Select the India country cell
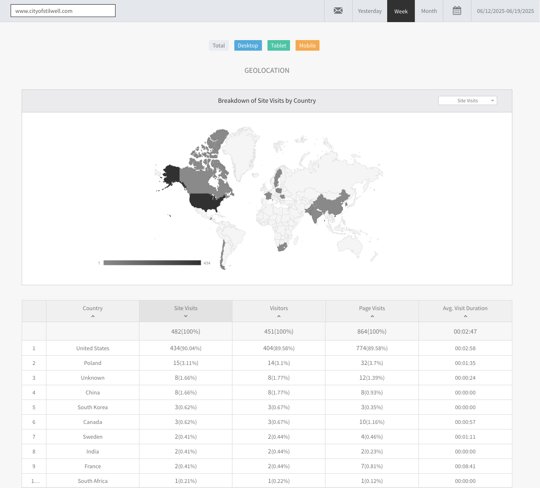 click(x=93, y=452)
